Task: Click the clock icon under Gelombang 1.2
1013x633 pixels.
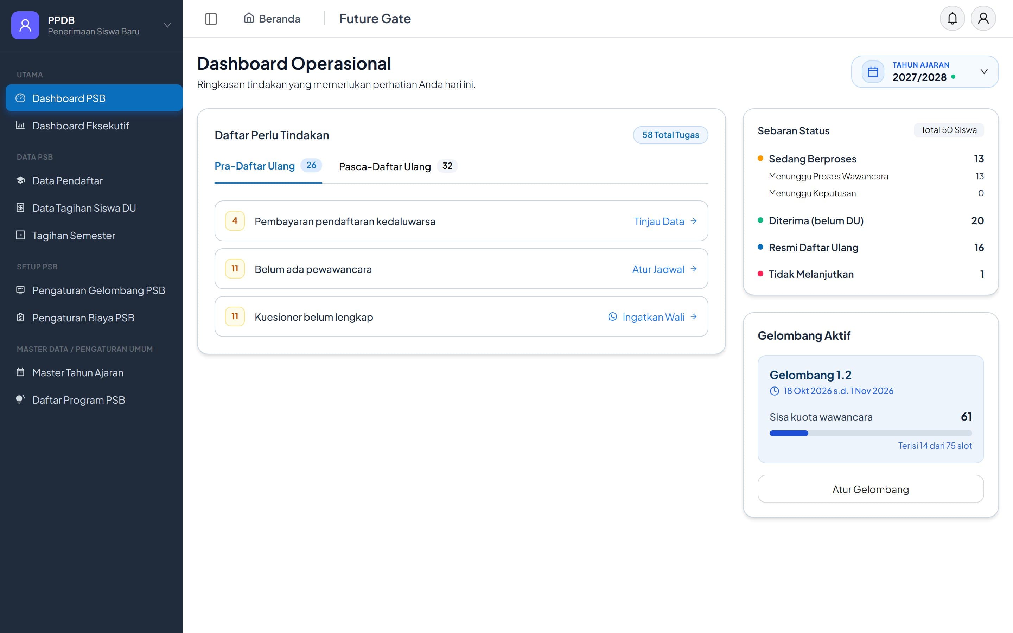Action: 775,391
